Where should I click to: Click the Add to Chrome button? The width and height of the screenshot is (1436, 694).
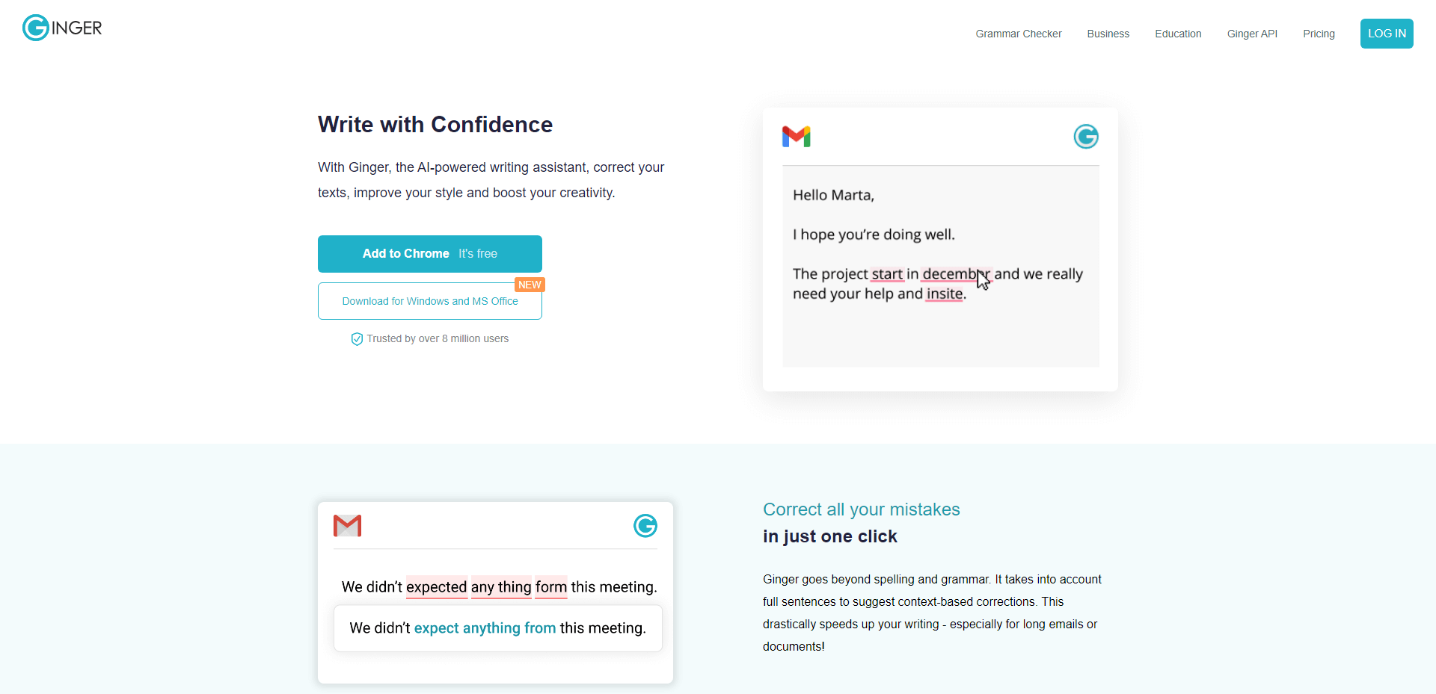click(430, 254)
